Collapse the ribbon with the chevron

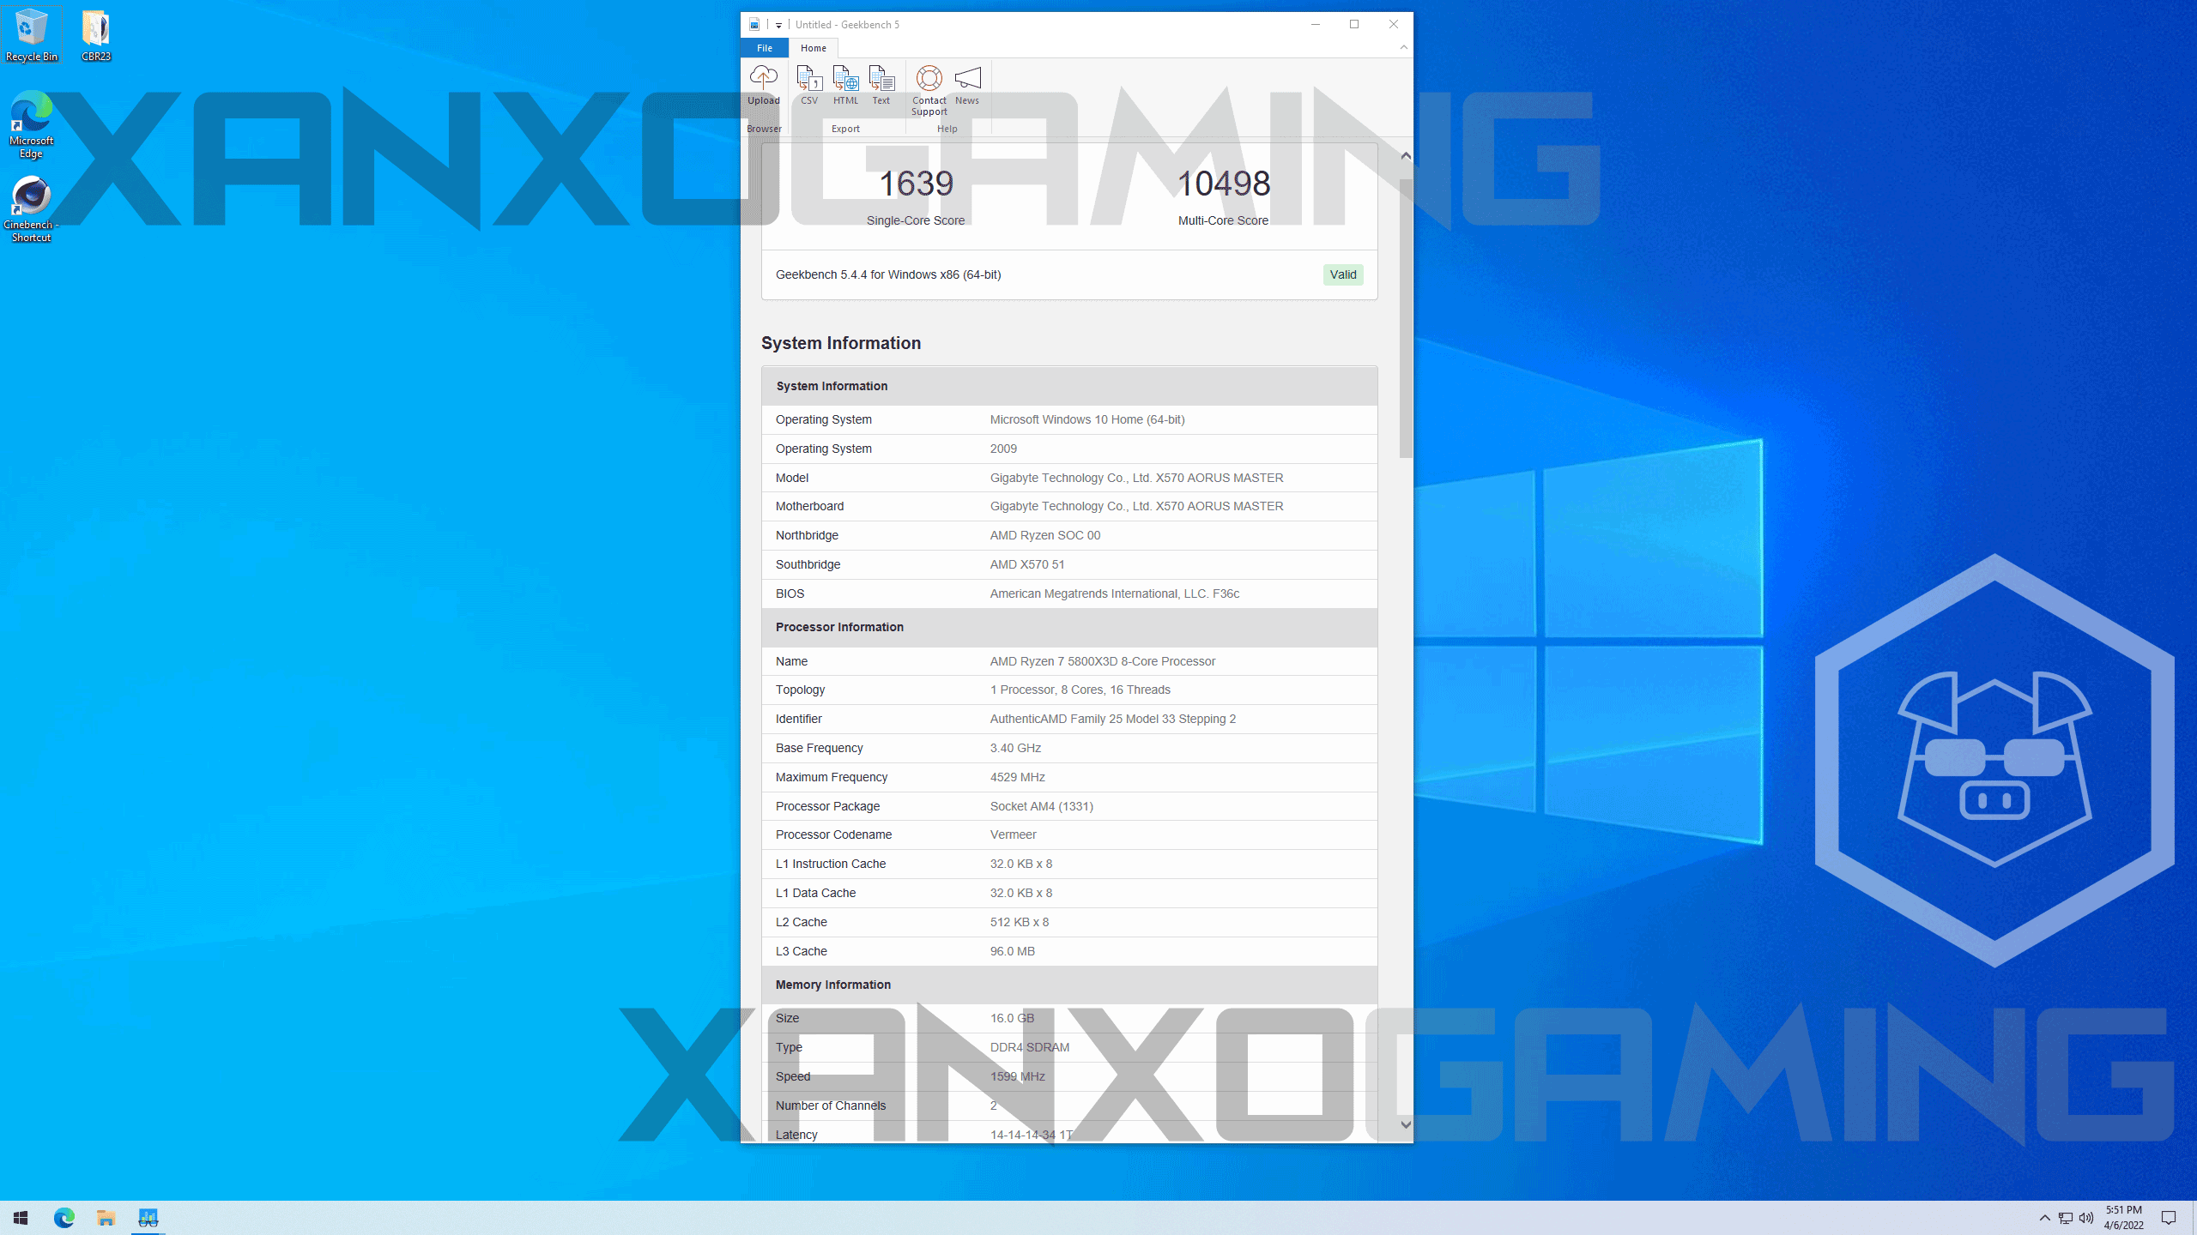[1404, 47]
